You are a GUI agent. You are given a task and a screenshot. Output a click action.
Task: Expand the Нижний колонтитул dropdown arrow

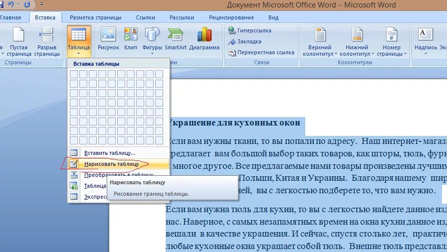[373, 54]
